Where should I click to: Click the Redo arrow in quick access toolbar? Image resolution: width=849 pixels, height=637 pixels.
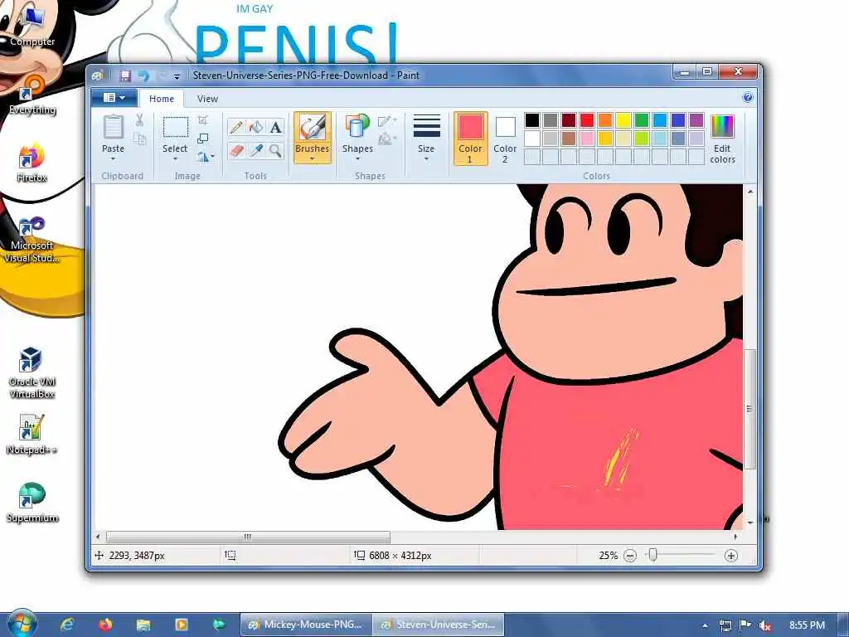(x=162, y=75)
